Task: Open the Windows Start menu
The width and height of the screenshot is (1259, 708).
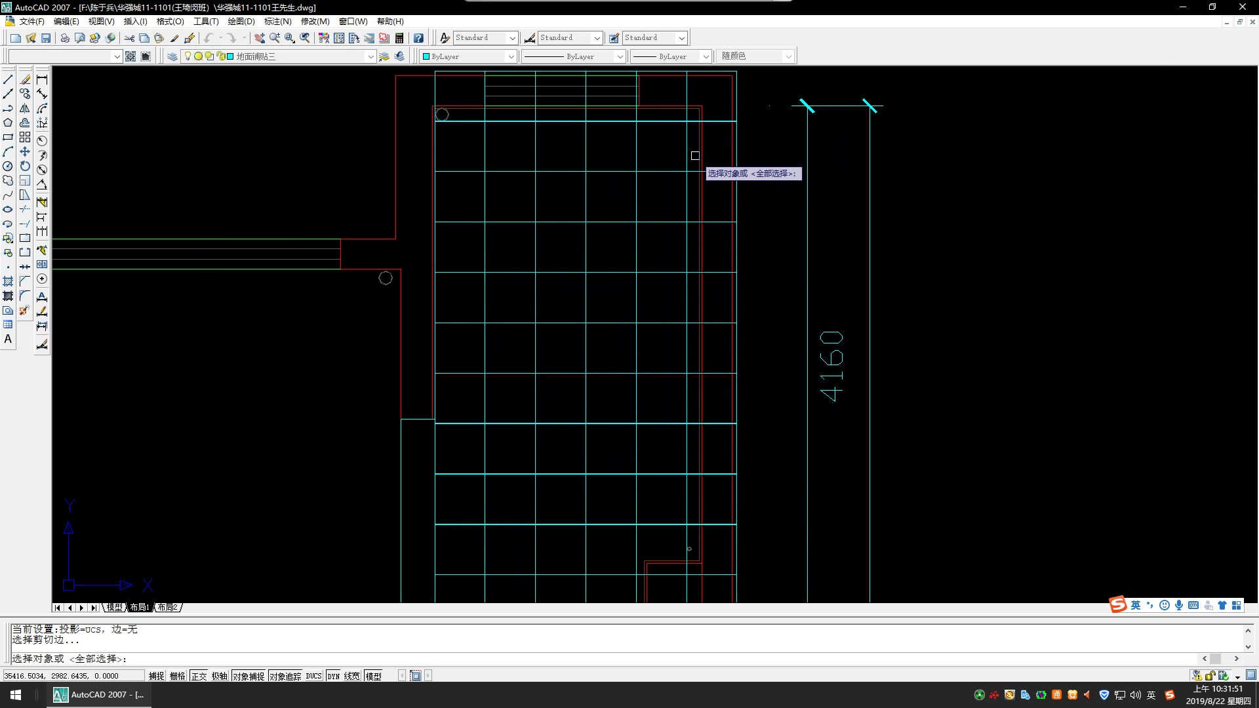Action: coord(16,695)
